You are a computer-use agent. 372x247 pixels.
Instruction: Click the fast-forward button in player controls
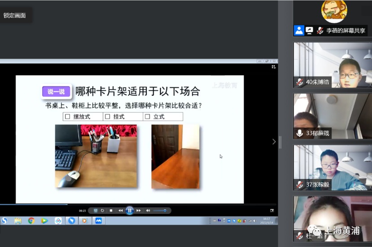tap(139, 210)
